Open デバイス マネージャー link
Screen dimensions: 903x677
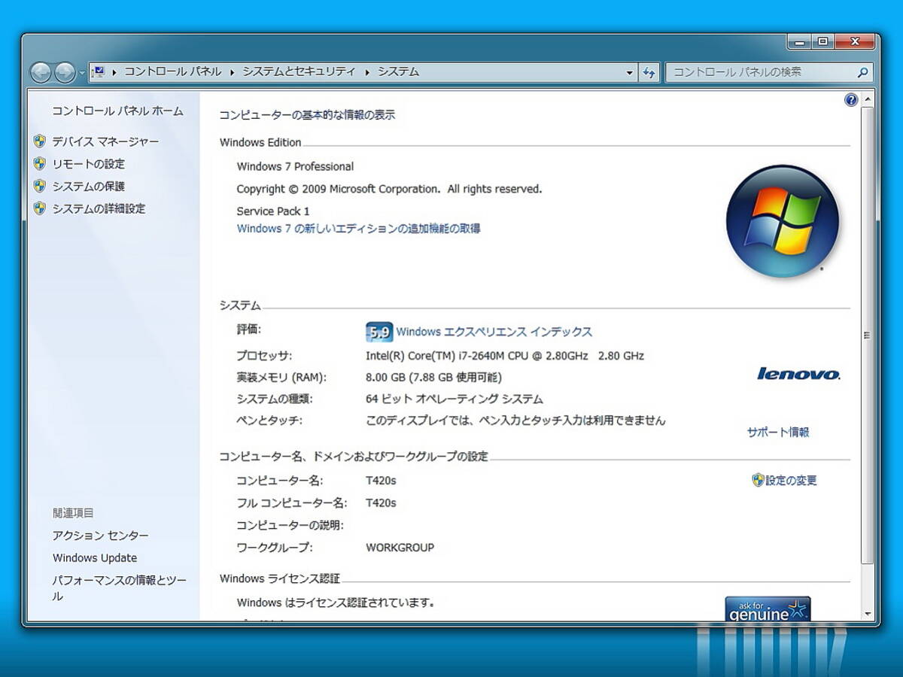[x=105, y=141]
